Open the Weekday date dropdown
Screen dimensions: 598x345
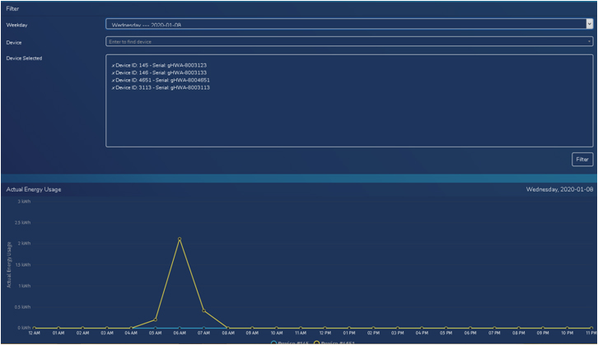tap(349, 24)
